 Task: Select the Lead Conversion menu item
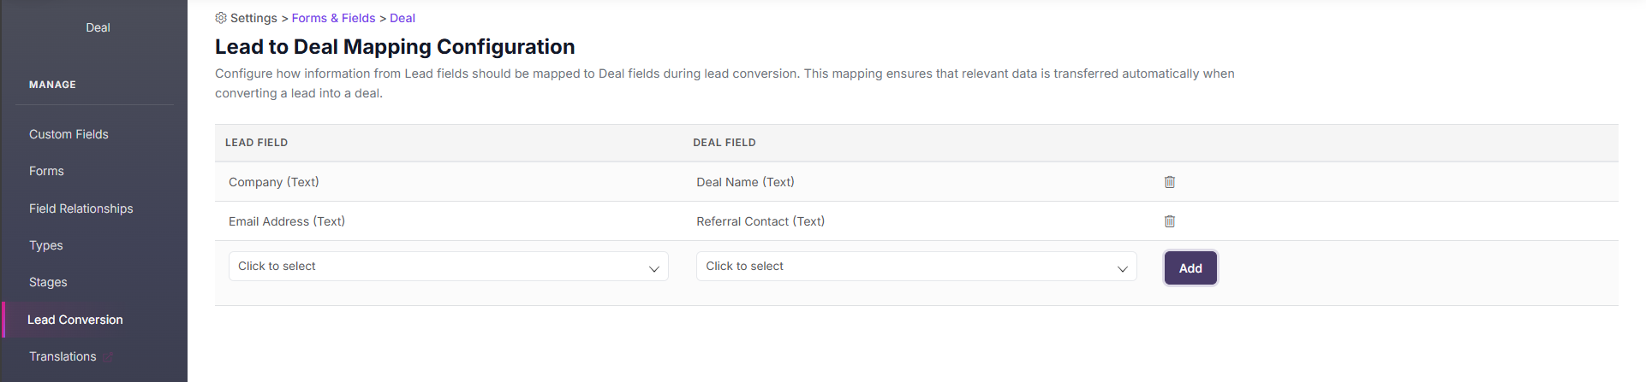[75, 320]
